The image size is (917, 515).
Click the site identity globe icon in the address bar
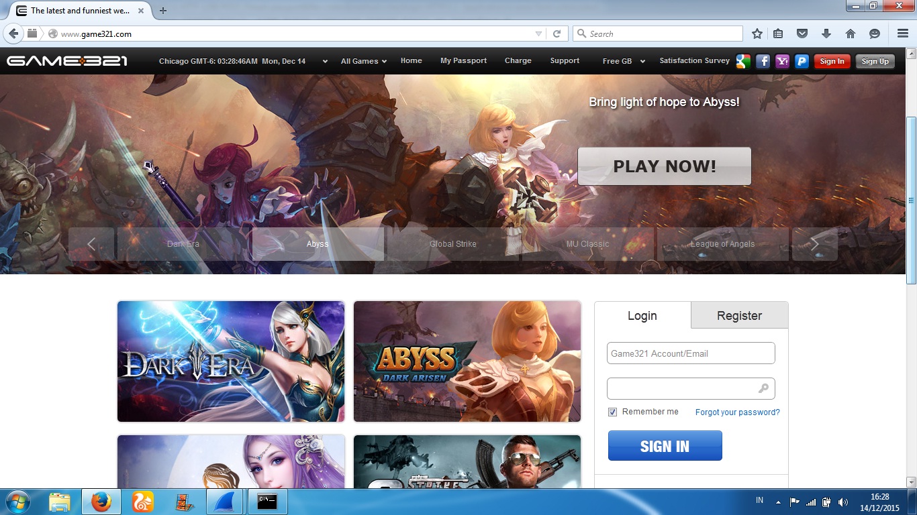click(x=53, y=34)
